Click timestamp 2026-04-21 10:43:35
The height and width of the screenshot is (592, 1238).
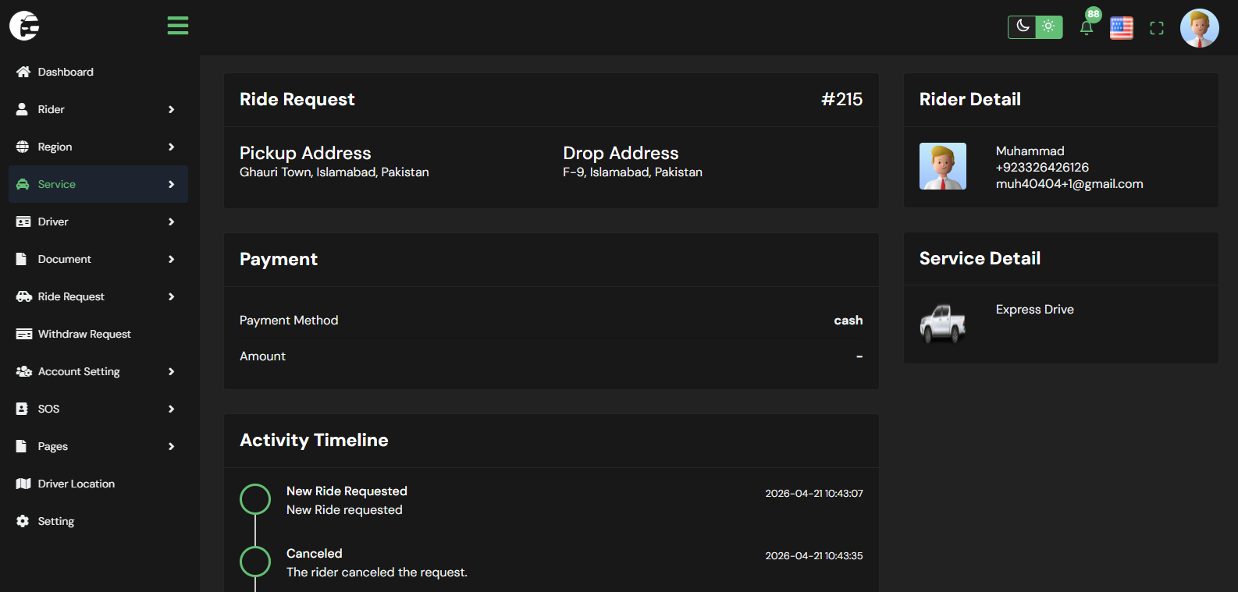814,556
